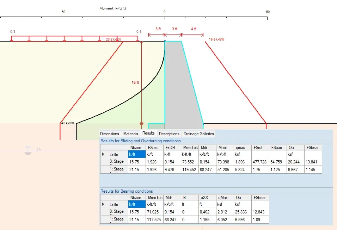Click the 'Moment (k-ft/ft)' axis title
Screen dimensions: 337x230
112,8
